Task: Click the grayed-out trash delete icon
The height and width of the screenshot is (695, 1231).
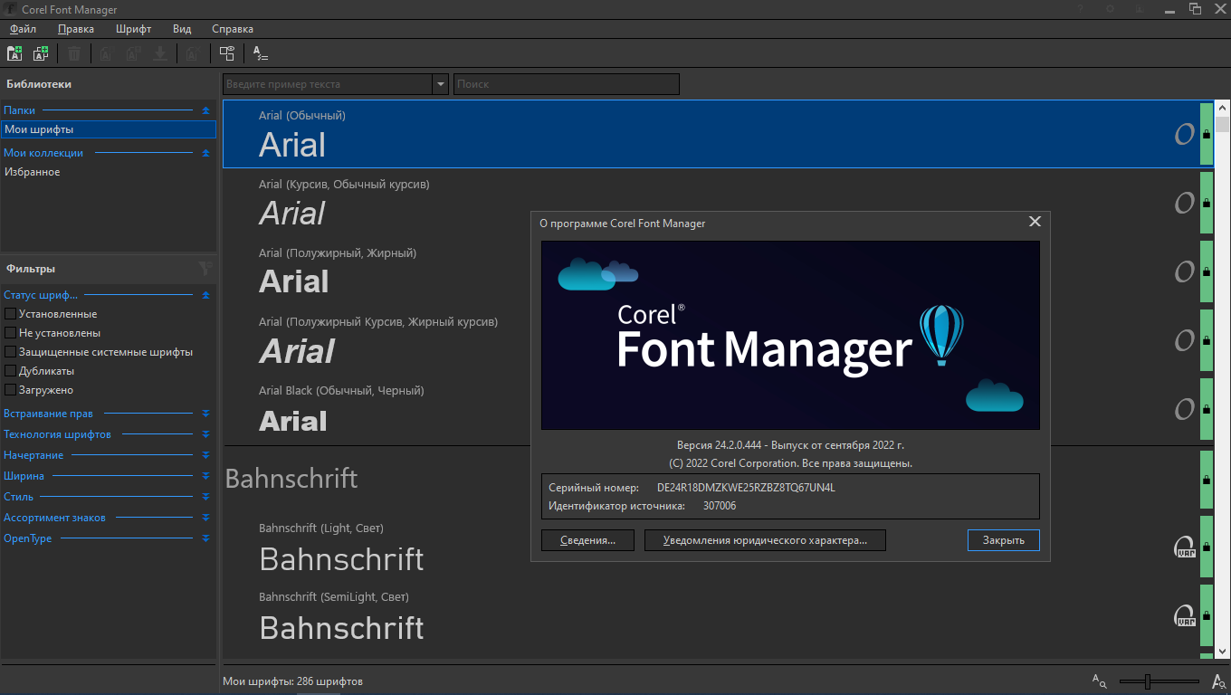Action: tap(74, 53)
